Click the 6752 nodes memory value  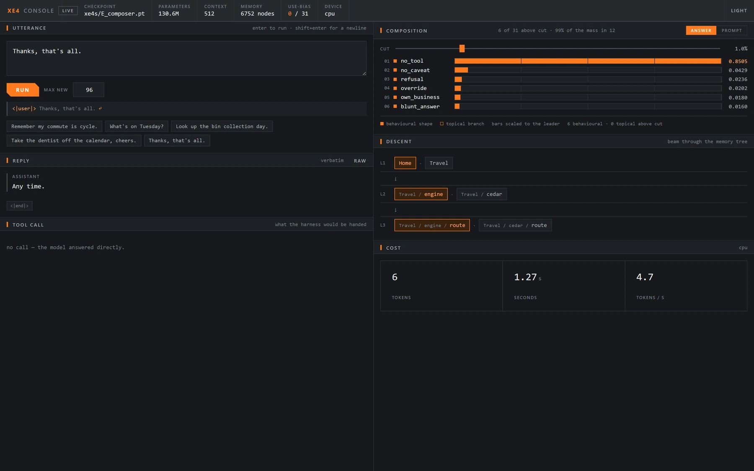pyautogui.click(x=258, y=14)
